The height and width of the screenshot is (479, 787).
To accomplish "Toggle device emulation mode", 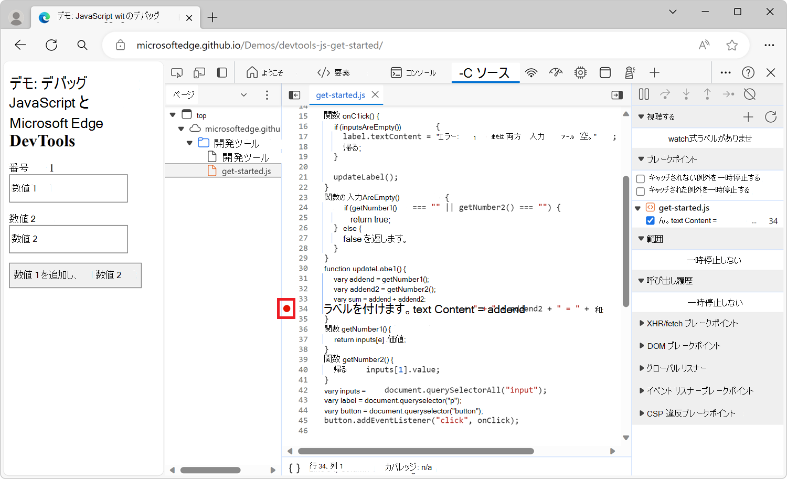I will [x=199, y=72].
